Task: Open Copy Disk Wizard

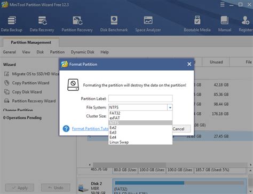Action: coord(27,92)
